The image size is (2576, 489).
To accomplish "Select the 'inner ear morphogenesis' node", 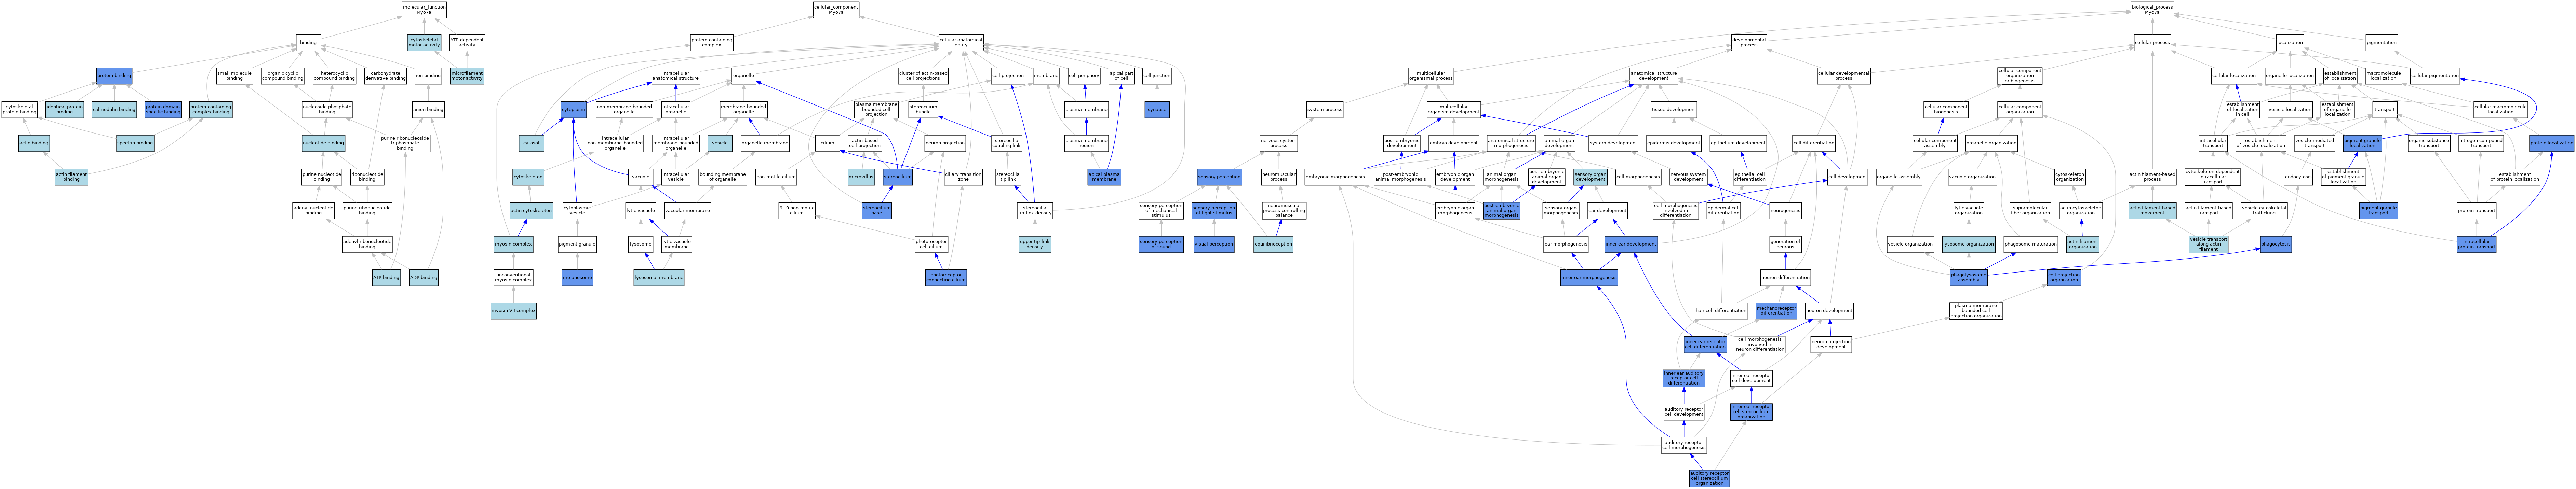I will pos(1589,277).
